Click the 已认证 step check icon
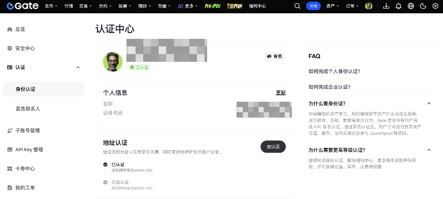The width and height of the screenshot is (443, 199). (x=105, y=164)
